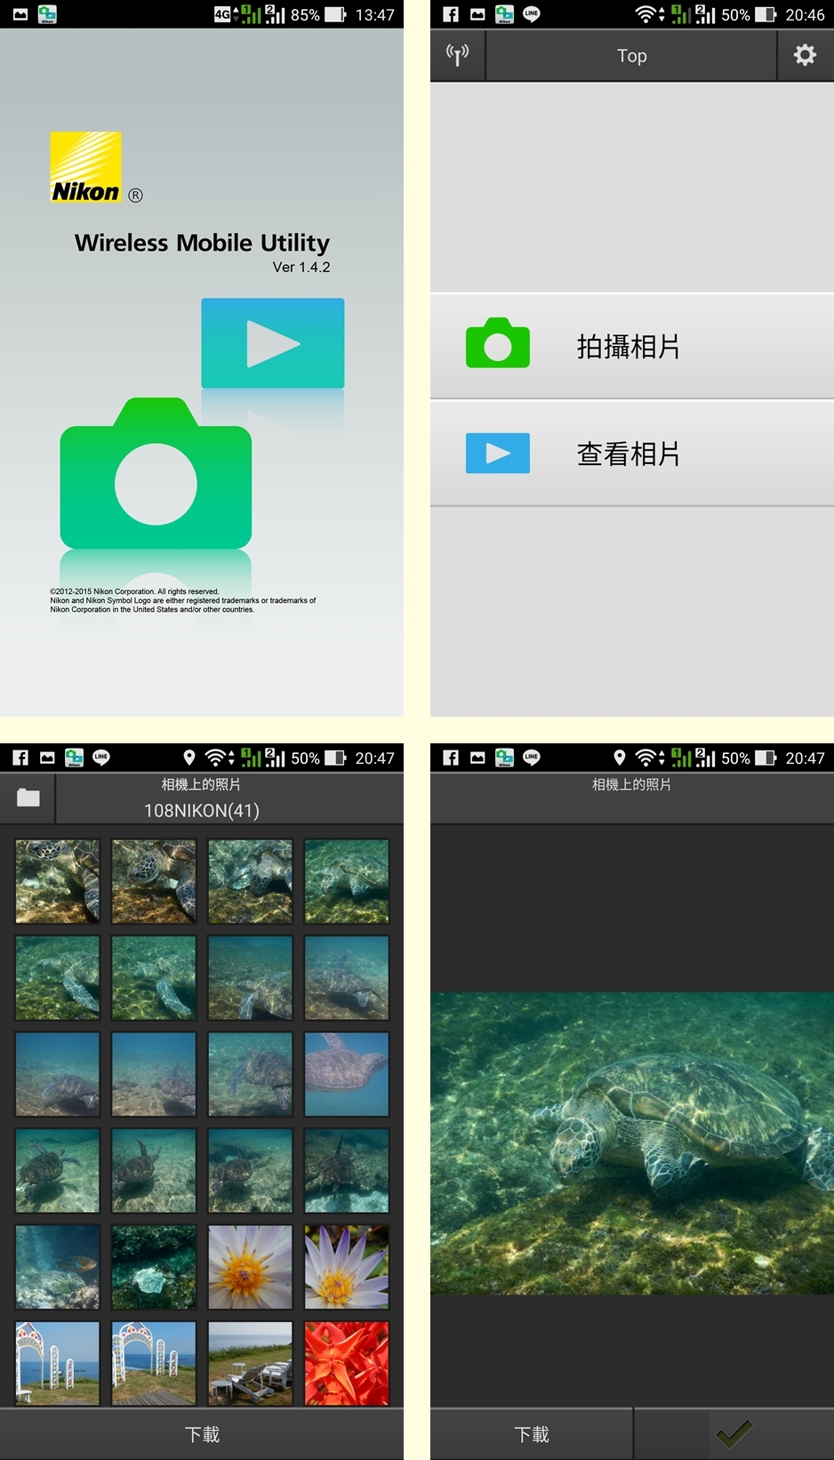Tap Wi-Fi status icon in Top screen status bar
The image size is (834, 1460).
click(645, 14)
